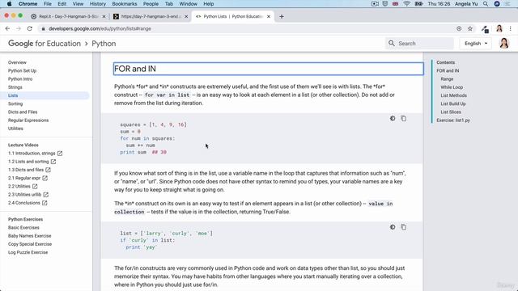Click the browser back arrow
The height and width of the screenshot is (291, 518).
(x=7, y=29)
